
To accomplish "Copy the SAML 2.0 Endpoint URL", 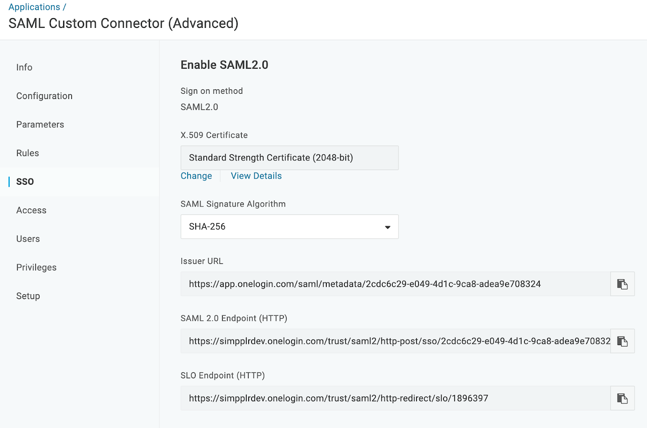I will click(x=622, y=341).
